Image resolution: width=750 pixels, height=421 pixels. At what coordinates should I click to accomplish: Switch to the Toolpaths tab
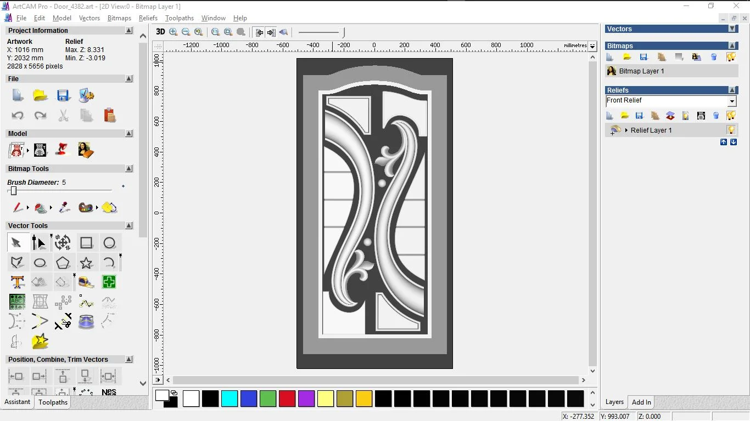point(53,402)
